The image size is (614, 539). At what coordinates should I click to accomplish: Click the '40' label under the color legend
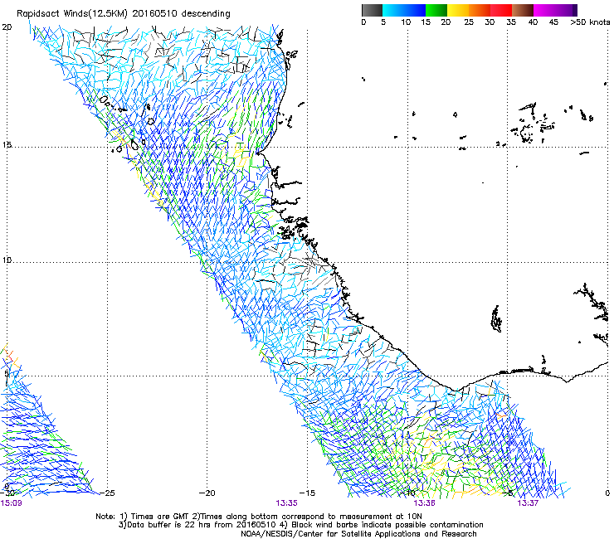point(533,22)
